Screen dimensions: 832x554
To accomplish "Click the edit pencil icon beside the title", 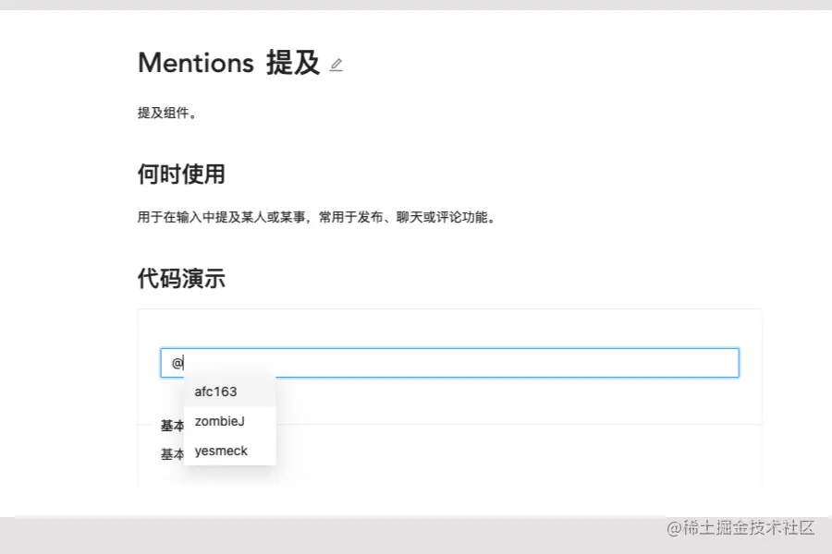I will [x=336, y=65].
